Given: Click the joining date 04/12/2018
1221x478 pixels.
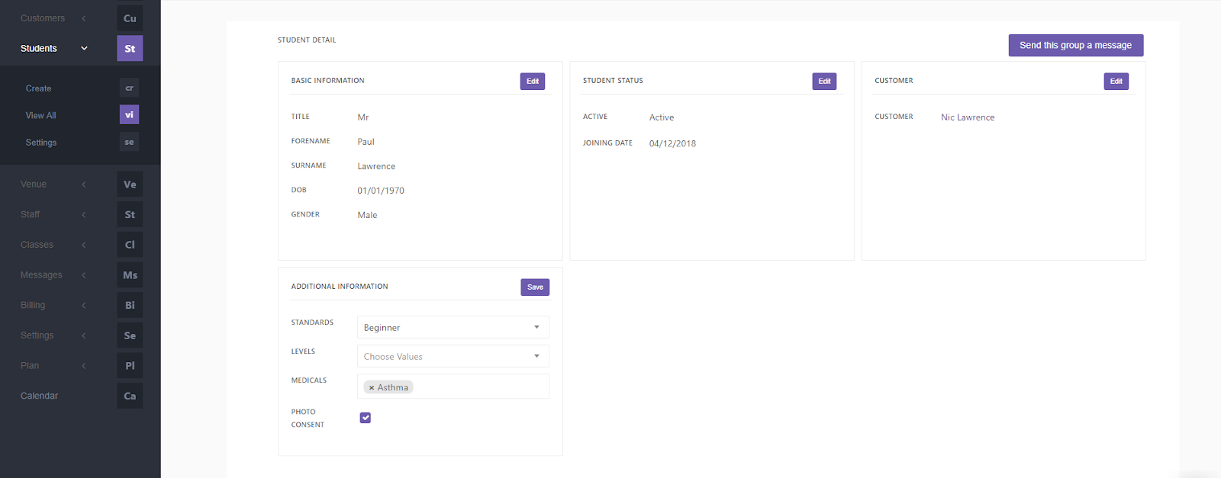Looking at the screenshot, I should (x=672, y=143).
